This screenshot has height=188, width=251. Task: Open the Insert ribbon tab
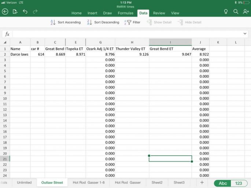(x=92, y=13)
